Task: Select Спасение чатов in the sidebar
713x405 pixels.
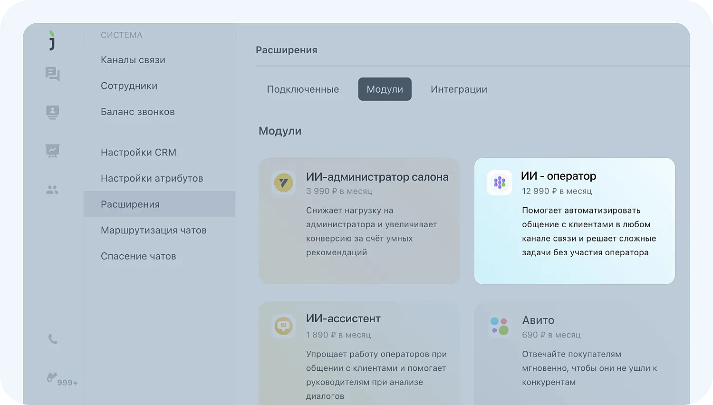Action: click(138, 256)
